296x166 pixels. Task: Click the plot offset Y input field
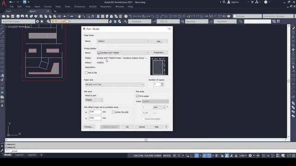pos(95,118)
